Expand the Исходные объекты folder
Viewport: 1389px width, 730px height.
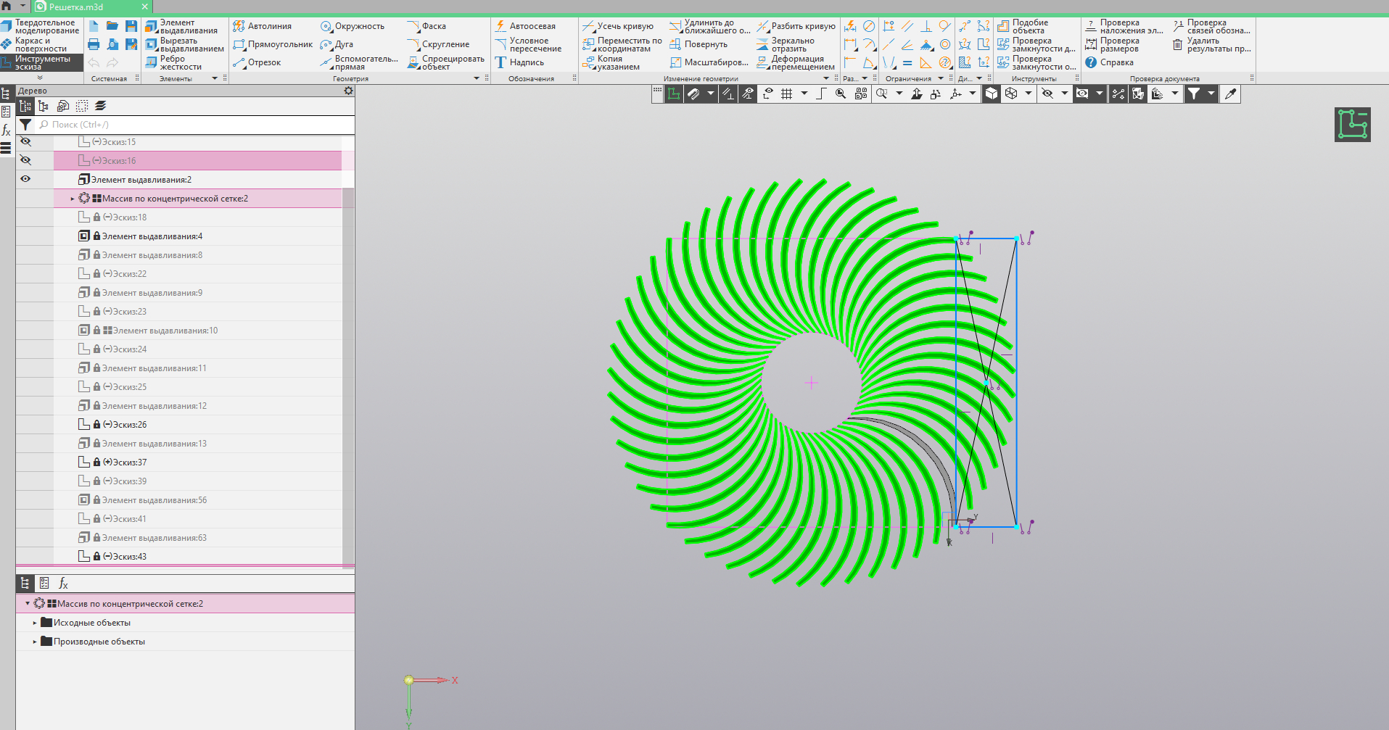pos(34,623)
